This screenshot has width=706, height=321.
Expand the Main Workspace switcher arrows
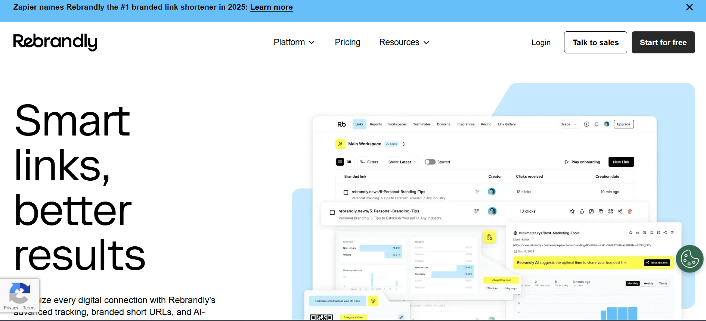coord(403,144)
